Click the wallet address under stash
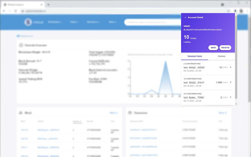251x157 pixels. pos(202,30)
